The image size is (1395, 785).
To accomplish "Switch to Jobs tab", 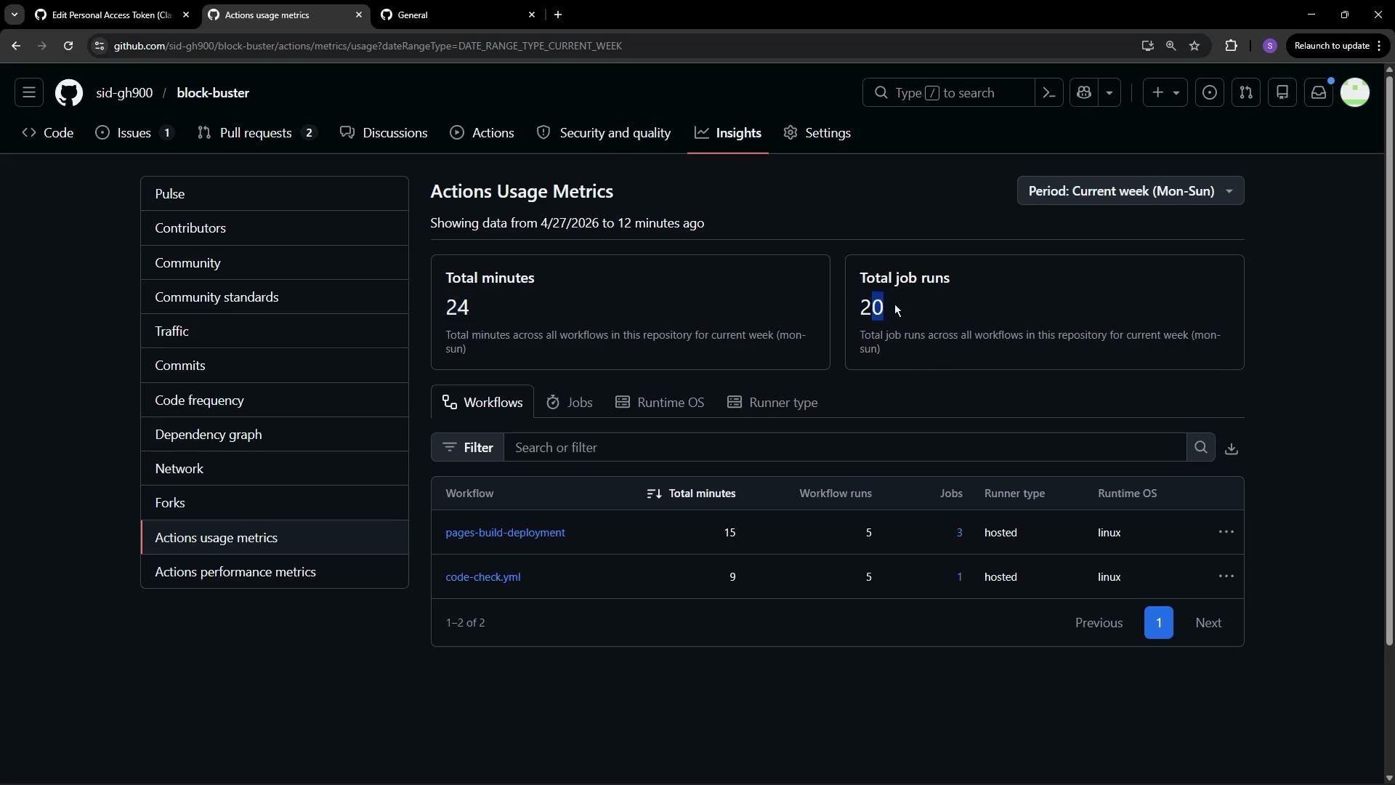I will click(x=570, y=403).
